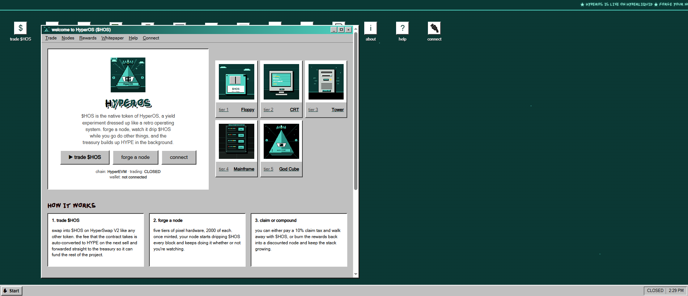Click the HyperOS pyramid logo image
This screenshot has width=688, height=296.
pyautogui.click(x=128, y=75)
